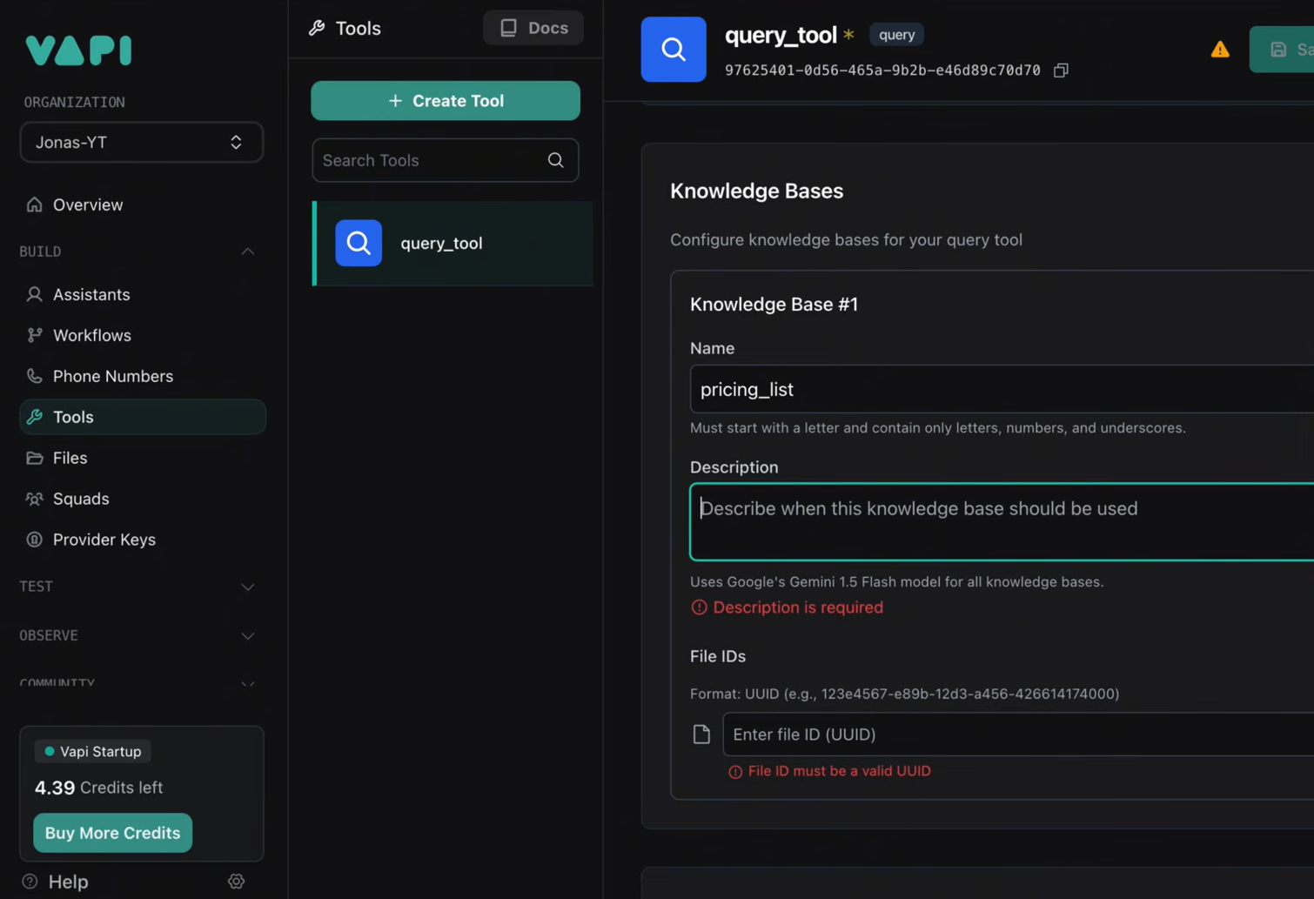Click the Vapi Startup plan badge
Viewport: 1314px width, 899px height.
click(x=92, y=751)
